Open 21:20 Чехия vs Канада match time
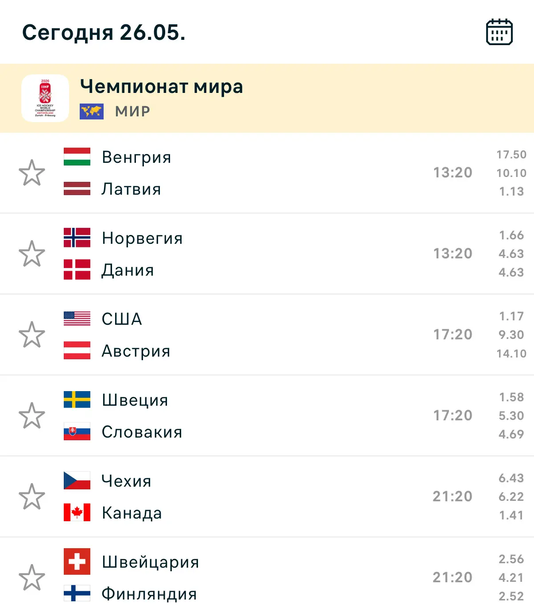Viewport: 534px width, 615px height. pos(453,496)
